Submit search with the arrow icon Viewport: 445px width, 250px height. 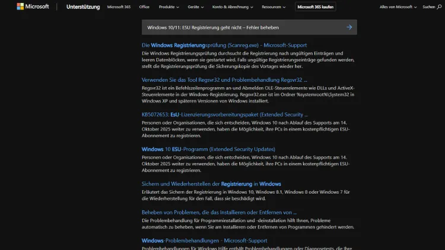[x=349, y=27]
